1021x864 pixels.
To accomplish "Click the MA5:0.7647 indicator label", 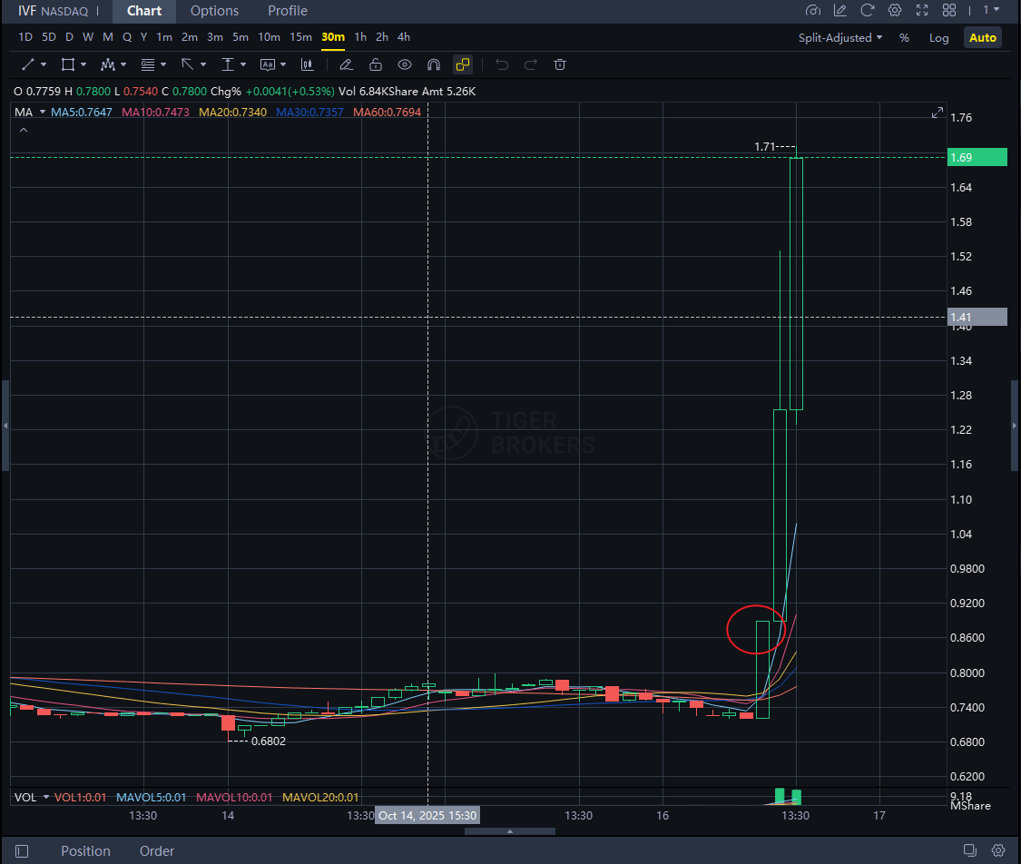I will (82, 112).
